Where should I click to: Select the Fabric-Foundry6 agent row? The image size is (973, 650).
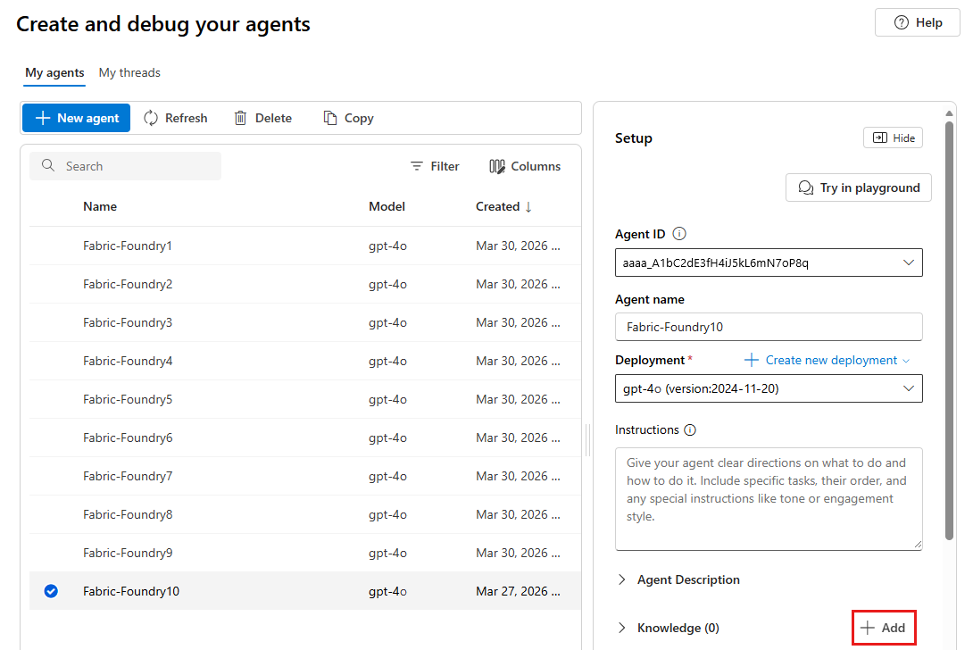[x=305, y=437]
